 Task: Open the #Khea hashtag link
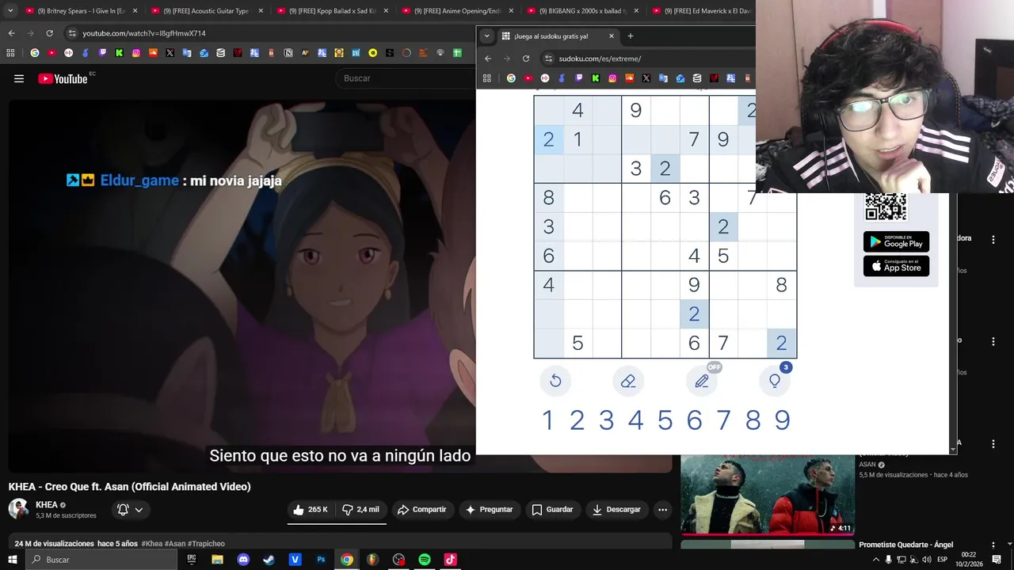pos(151,544)
